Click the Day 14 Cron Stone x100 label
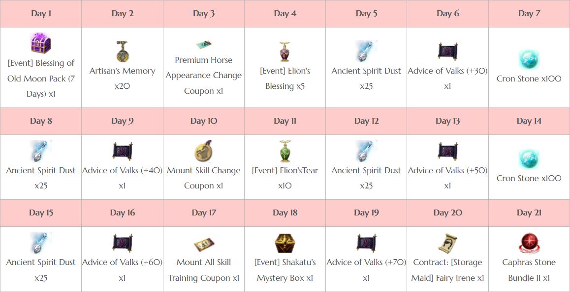 pos(529,178)
